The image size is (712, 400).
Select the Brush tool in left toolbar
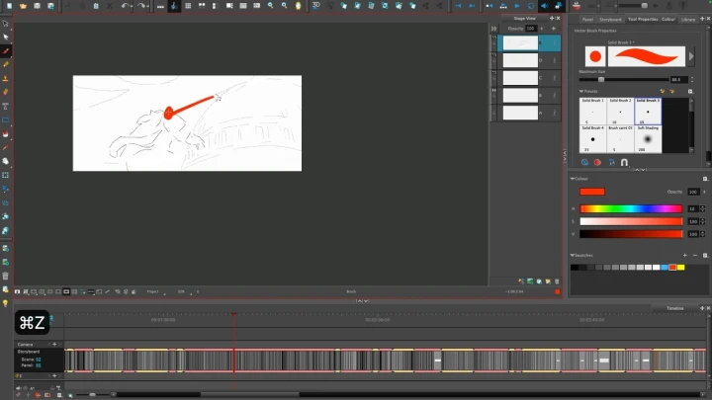tap(6, 50)
